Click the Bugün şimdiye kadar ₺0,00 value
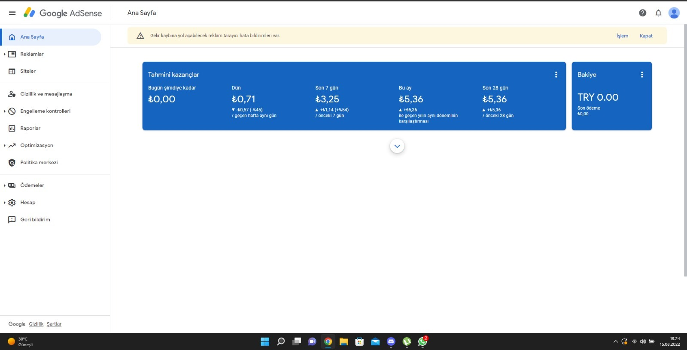 point(161,99)
